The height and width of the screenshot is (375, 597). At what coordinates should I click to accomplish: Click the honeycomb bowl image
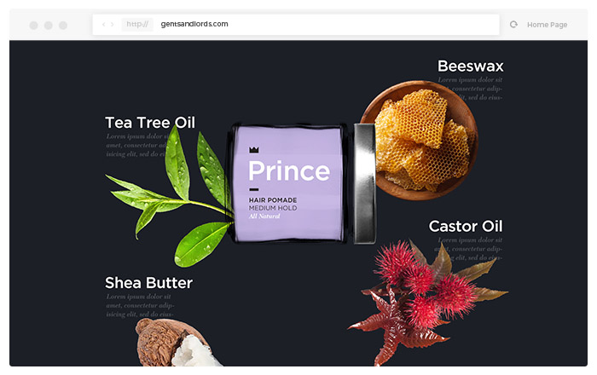(x=420, y=140)
